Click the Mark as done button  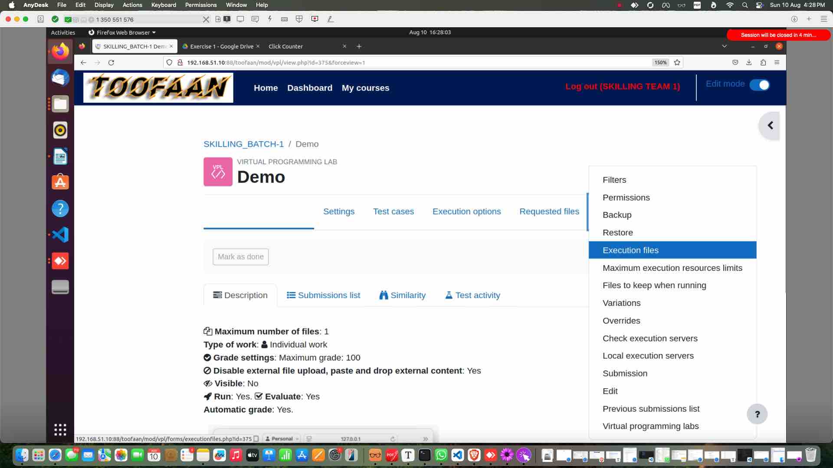(x=240, y=257)
